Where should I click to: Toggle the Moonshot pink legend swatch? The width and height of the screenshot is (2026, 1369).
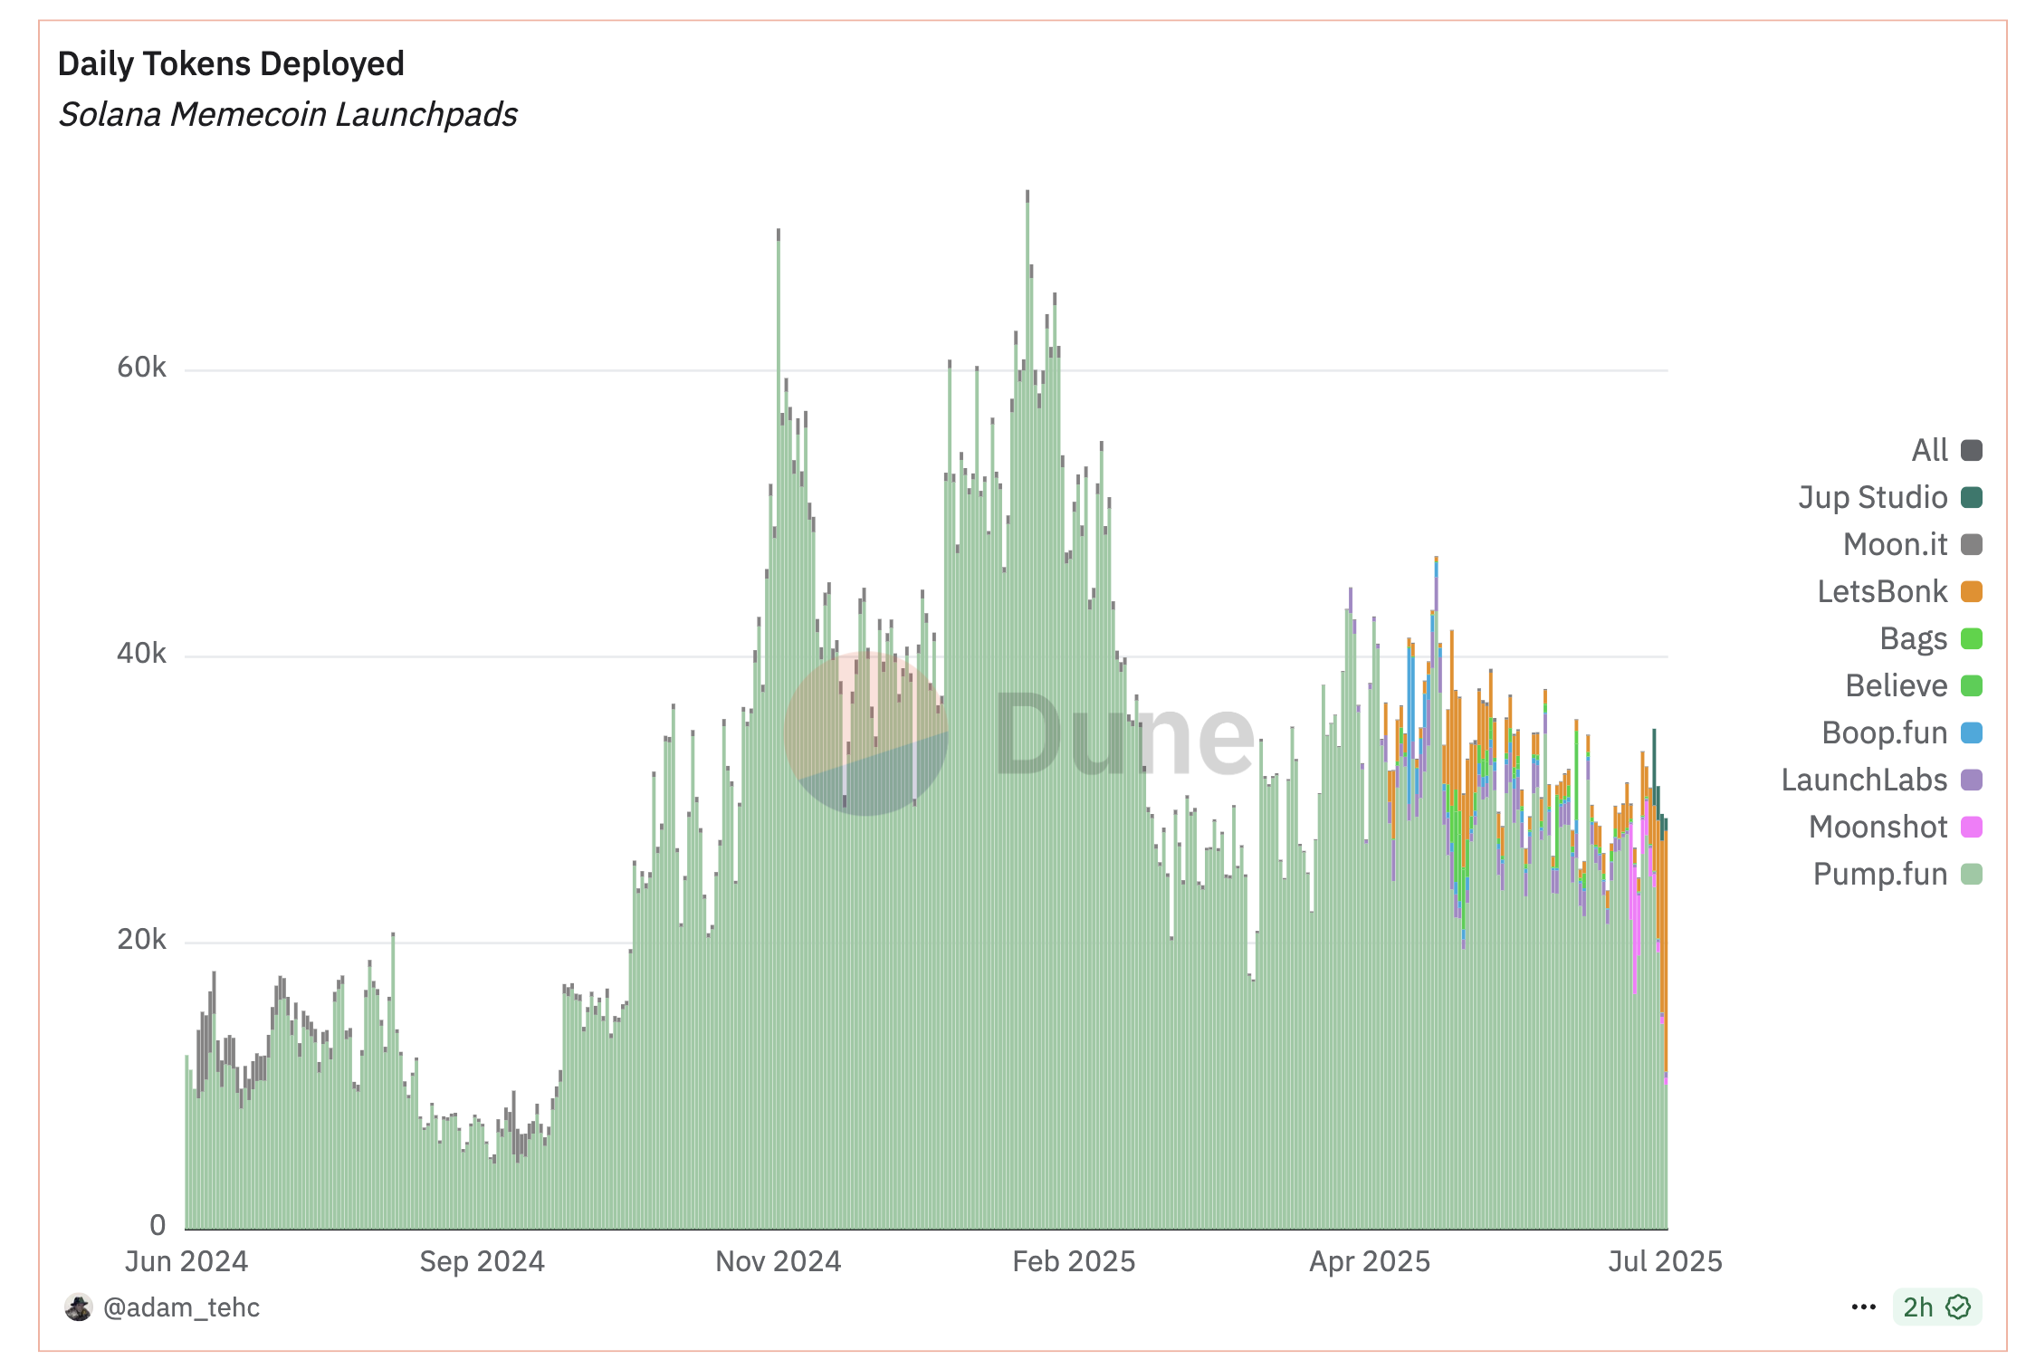click(1971, 827)
